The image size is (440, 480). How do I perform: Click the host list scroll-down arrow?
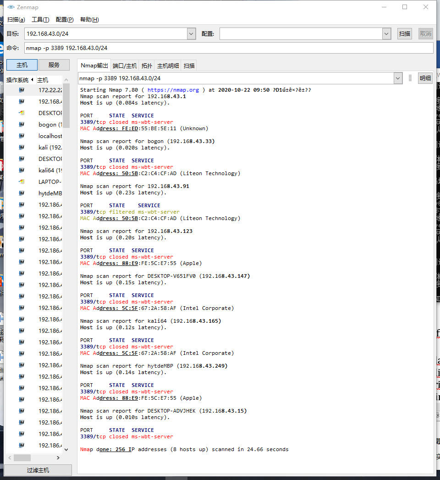click(x=66, y=450)
